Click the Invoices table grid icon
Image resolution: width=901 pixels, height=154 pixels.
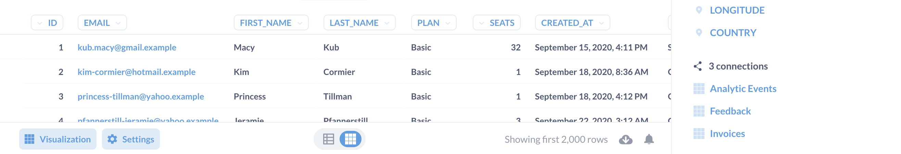pos(699,134)
